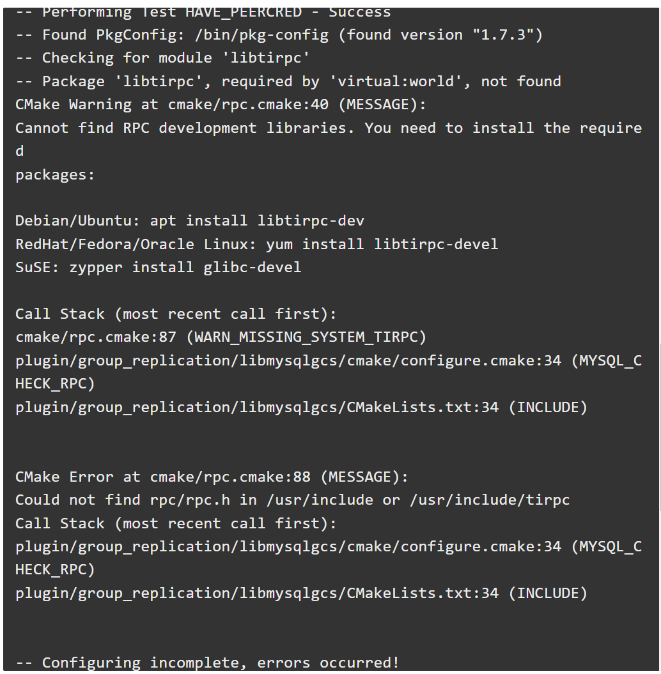This screenshot has width=661, height=674.
Task: Click the 'packages:' line
Action: point(55,175)
